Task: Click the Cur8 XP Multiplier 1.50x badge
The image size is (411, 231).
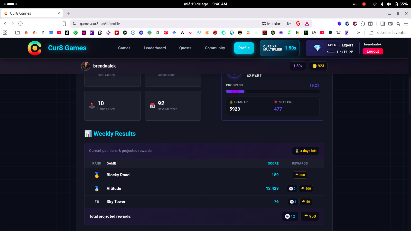Action: (280, 48)
